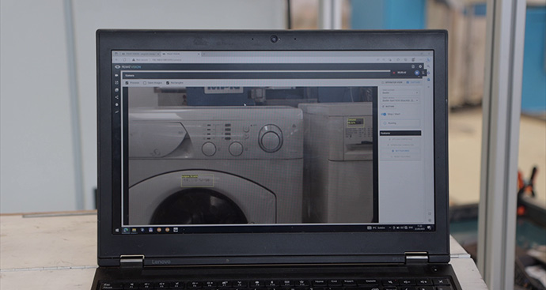Click the trend line icon in left sidebar

pyautogui.click(x=116, y=112)
